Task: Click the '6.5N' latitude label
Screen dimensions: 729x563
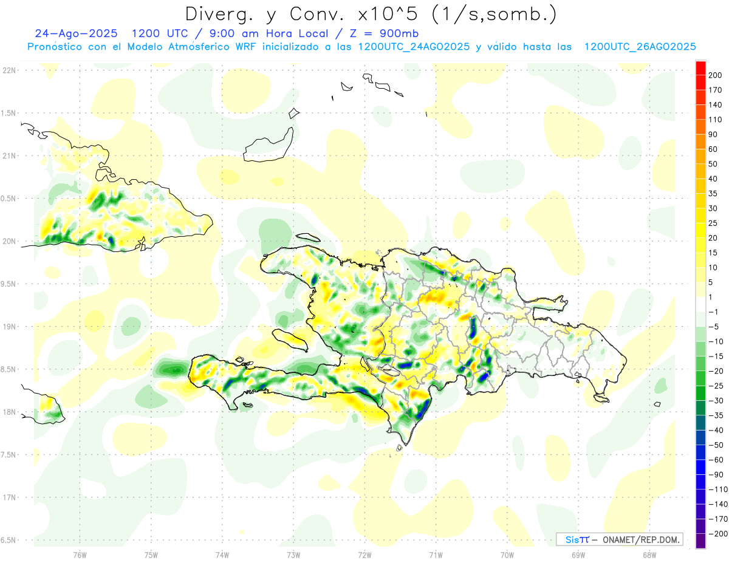Action: click(9, 540)
